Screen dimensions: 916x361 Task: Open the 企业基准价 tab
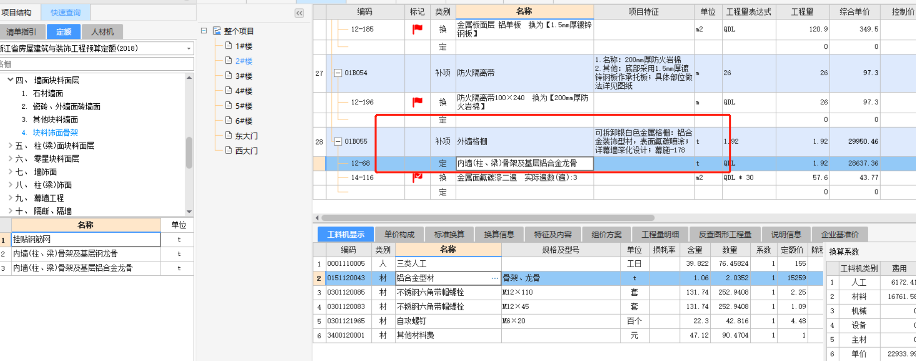coord(840,234)
